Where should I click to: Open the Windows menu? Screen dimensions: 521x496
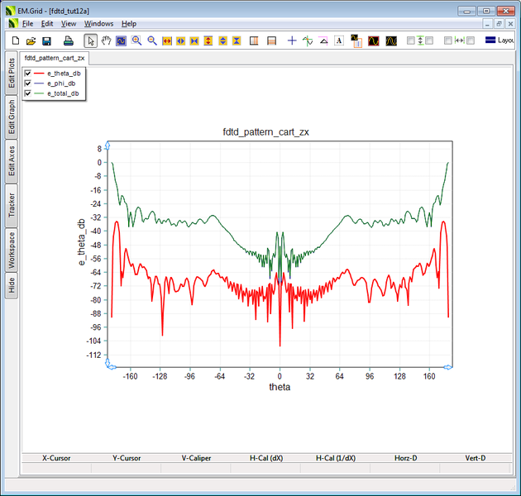[x=98, y=24]
